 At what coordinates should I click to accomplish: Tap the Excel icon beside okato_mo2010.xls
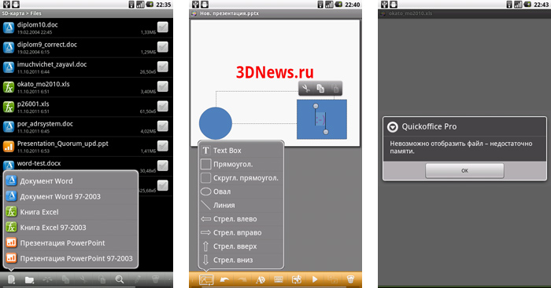9,87
